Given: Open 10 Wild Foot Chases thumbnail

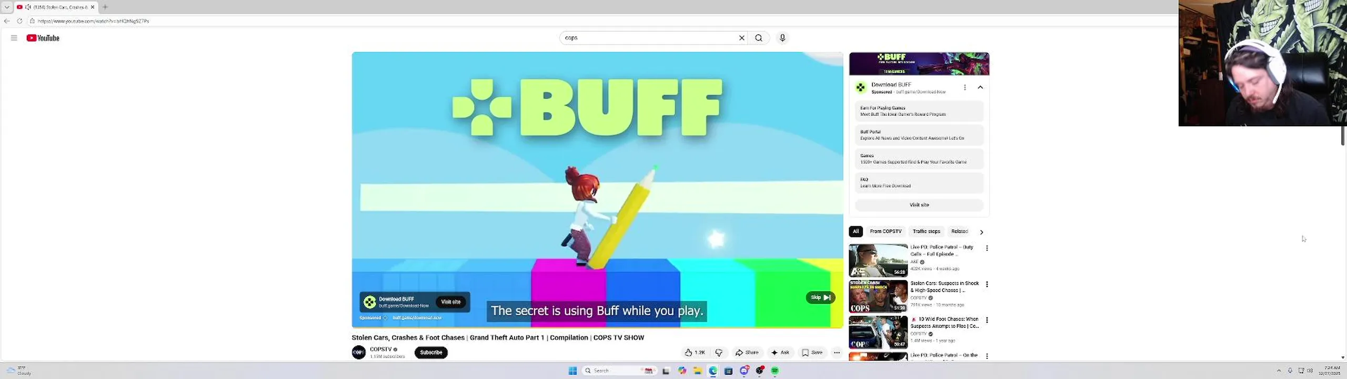Looking at the screenshot, I should pyautogui.click(x=878, y=332).
